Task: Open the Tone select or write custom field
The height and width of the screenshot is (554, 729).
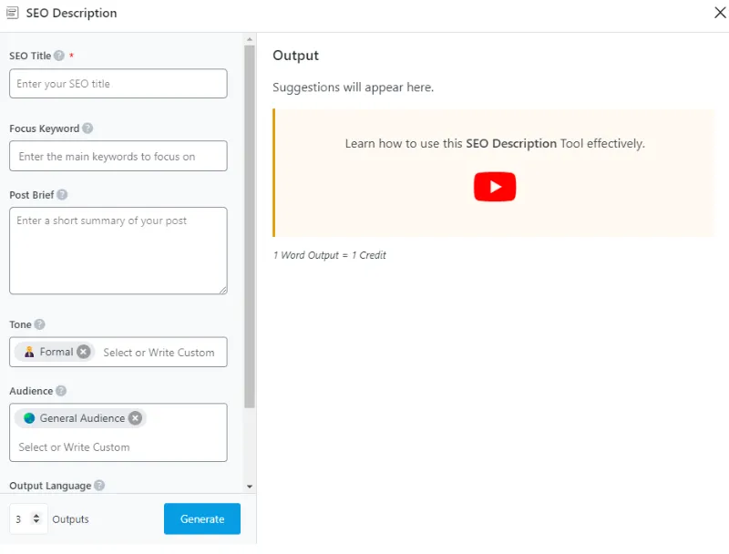Action: click(x=159, y=353)
